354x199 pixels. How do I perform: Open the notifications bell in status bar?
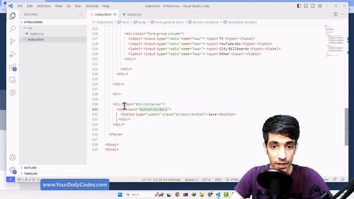[x=343, y=179]
